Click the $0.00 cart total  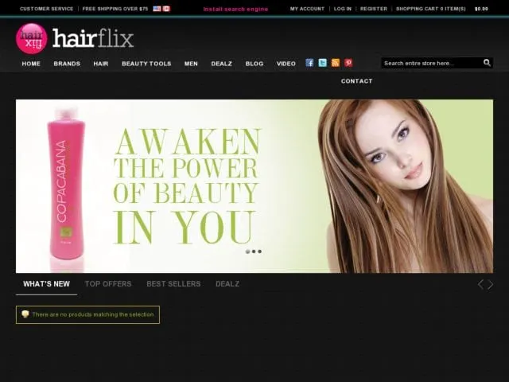coord(481,9)
